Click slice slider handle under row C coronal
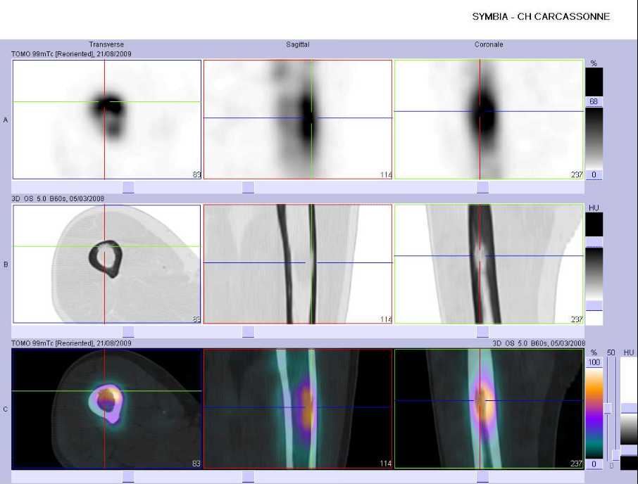638x484 pixels. point(482,477)
